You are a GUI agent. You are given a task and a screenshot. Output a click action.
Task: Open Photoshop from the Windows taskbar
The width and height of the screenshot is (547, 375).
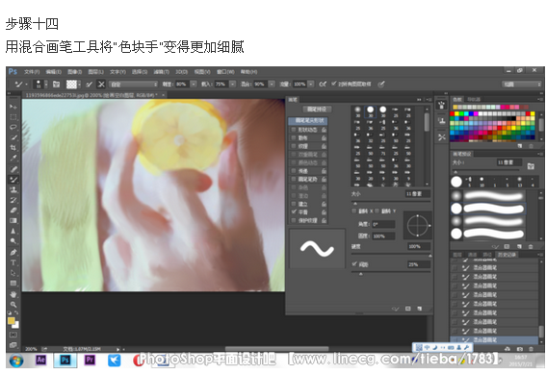[65, 360]
